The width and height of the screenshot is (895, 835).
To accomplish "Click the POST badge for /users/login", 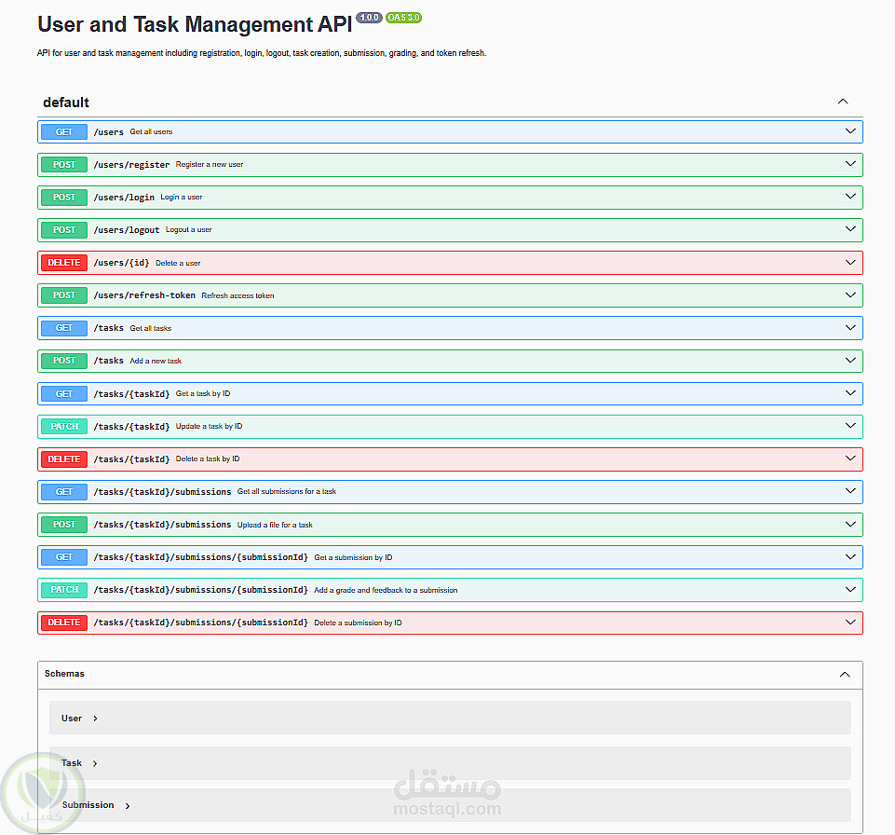I will coord(64,197).
